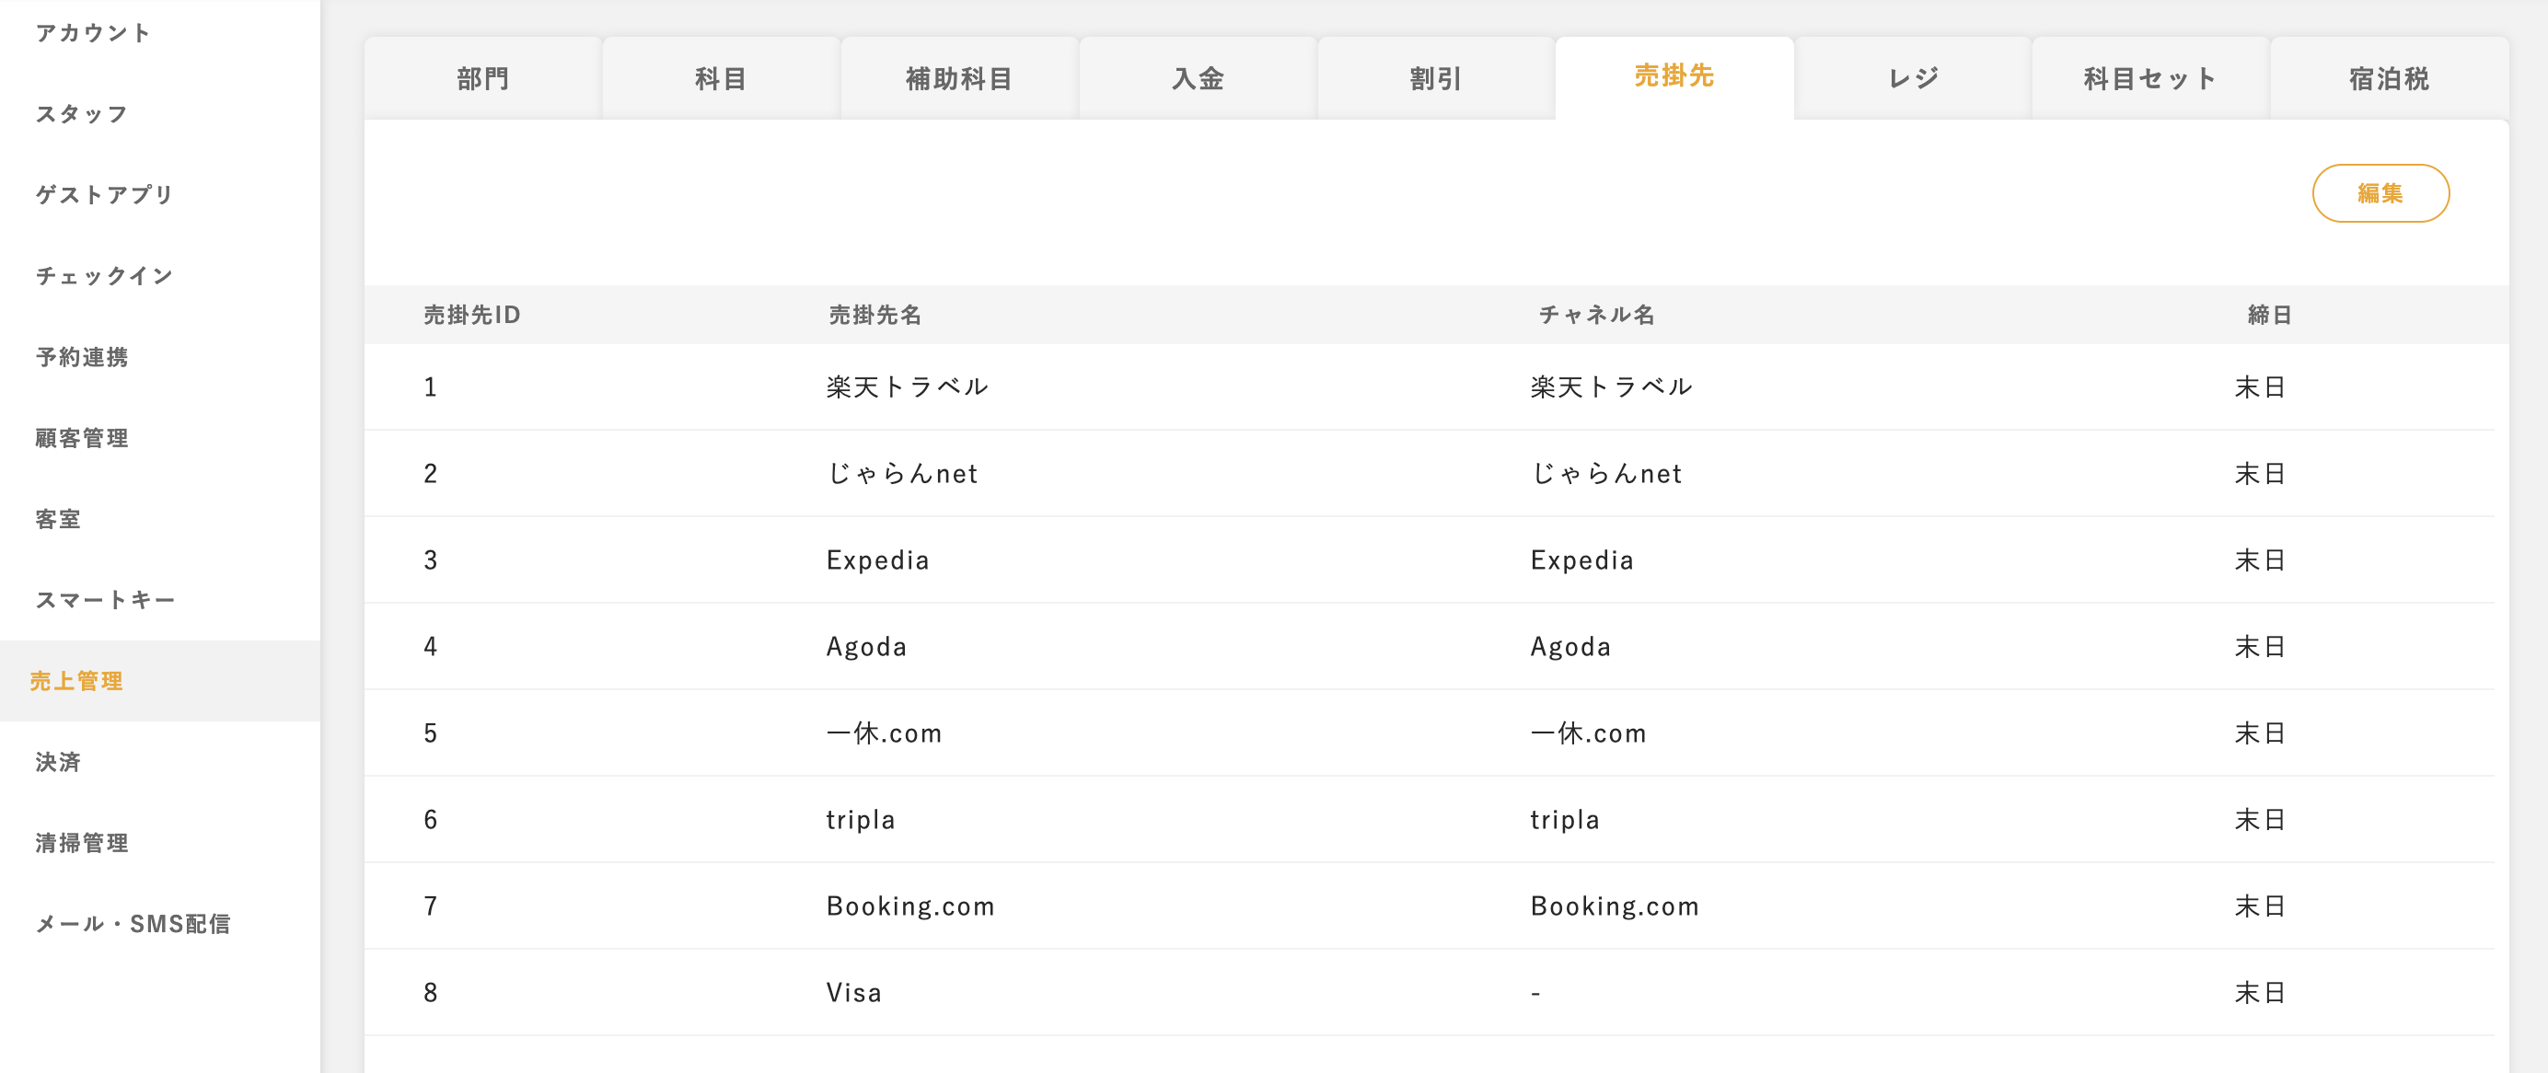This screenshot has height=1073, width=2548.
Task: Click じゃらんnet in the チャネル名 column
Action: click(x=1606, y=474)
